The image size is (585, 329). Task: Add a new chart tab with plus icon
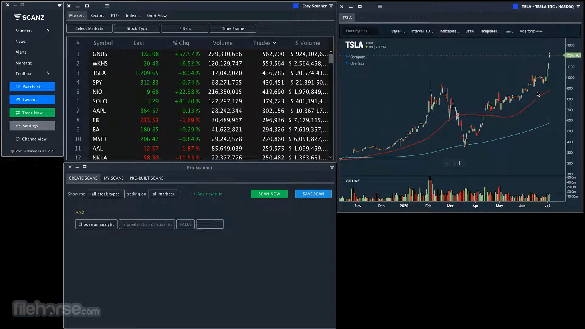(362, 18)
